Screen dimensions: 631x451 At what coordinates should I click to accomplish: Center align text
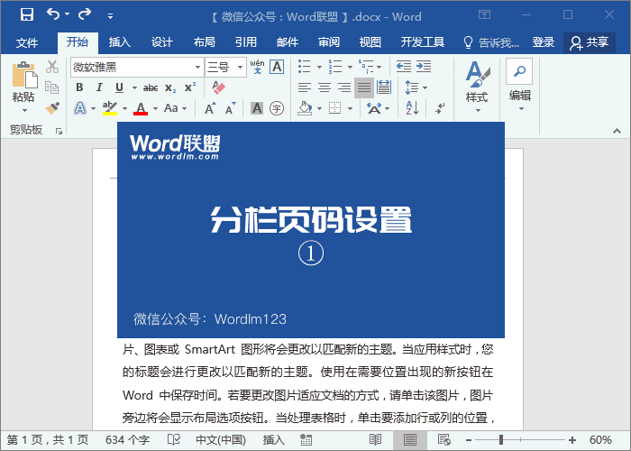point(325,87)
